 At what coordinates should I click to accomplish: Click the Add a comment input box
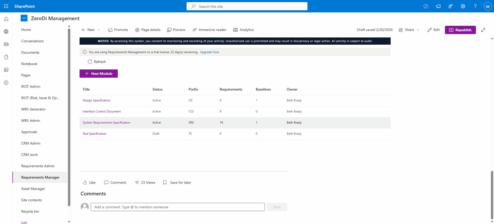(x=178, y=207)
